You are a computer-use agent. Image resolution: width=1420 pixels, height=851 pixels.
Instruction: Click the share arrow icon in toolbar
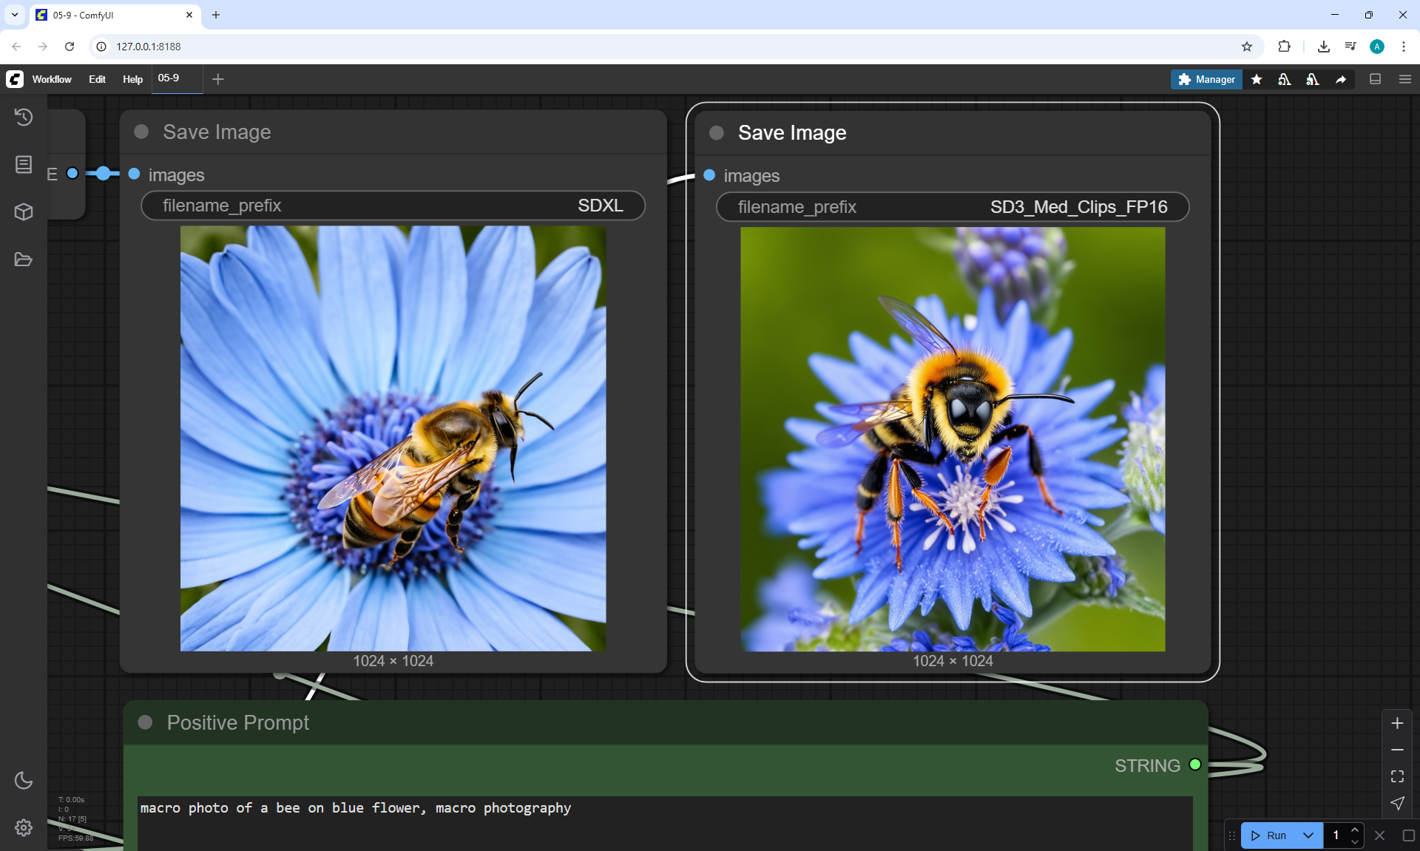click(1341, 79)
